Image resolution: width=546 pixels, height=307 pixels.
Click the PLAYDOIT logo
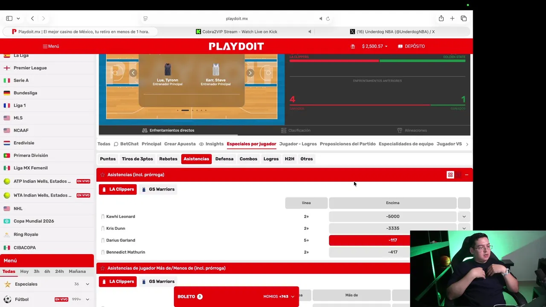tap(236, 46)
